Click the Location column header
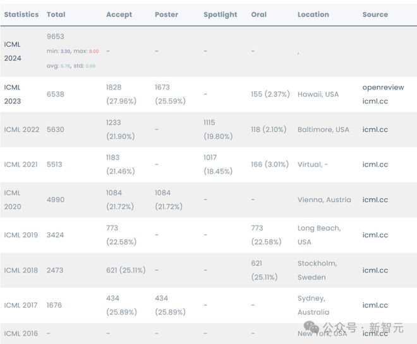Viewport: 417px width, 344px height. [x=313, y=15]
